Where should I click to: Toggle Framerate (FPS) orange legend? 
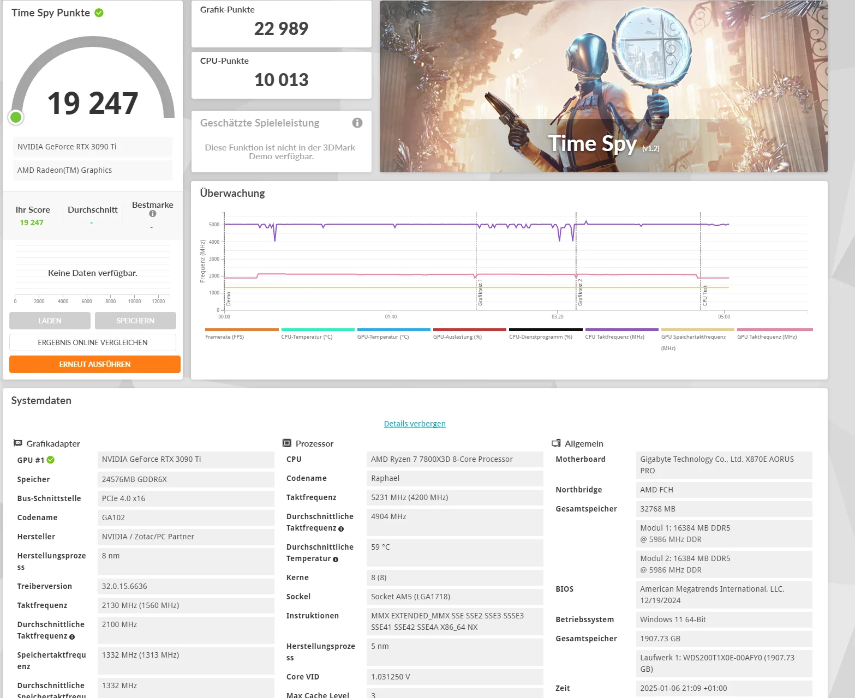tap(242, 334)
